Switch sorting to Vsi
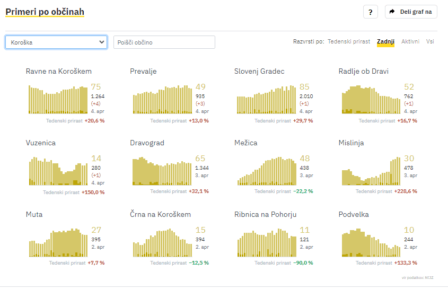The height and width of the screenshot is (289, 448). [x=430, y=41]
